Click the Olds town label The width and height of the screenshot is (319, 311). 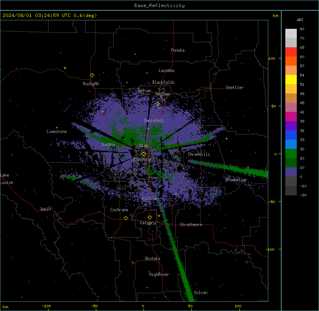(144, 146)
